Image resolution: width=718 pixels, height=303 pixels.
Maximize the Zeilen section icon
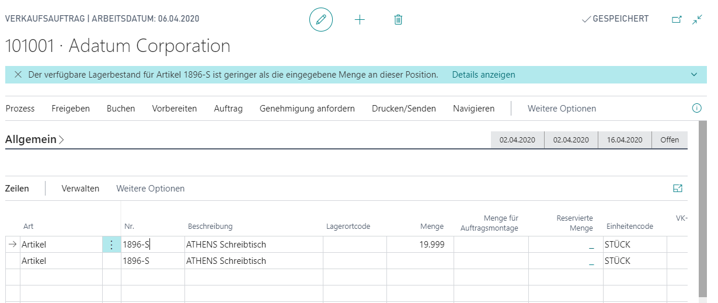pos(678,189)
